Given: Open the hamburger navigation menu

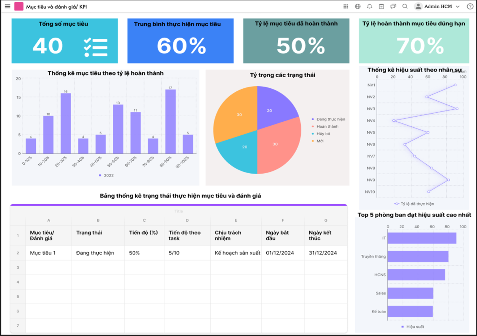Looking at the screenshot, I should coord(7,6).
